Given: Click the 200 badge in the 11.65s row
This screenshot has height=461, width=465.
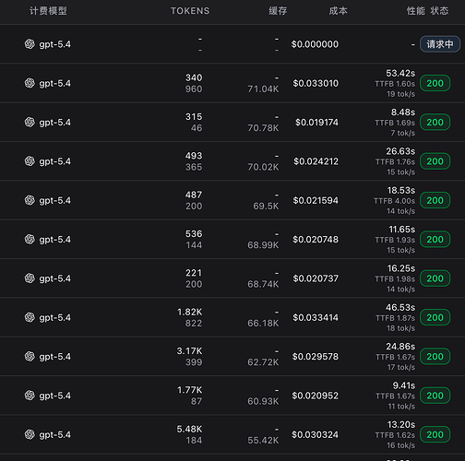Looking at the screenshot, I should pos(435,239).
